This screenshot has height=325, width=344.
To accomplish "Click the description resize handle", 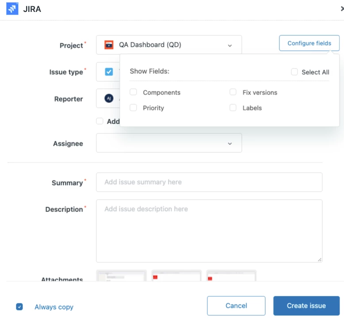I will 320,260.
